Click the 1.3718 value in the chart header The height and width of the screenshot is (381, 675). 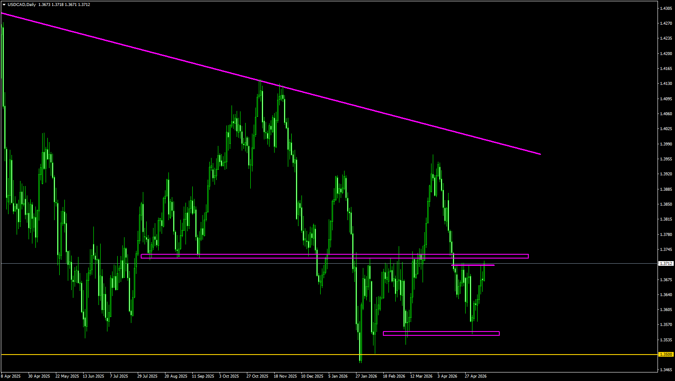(58, 5)
